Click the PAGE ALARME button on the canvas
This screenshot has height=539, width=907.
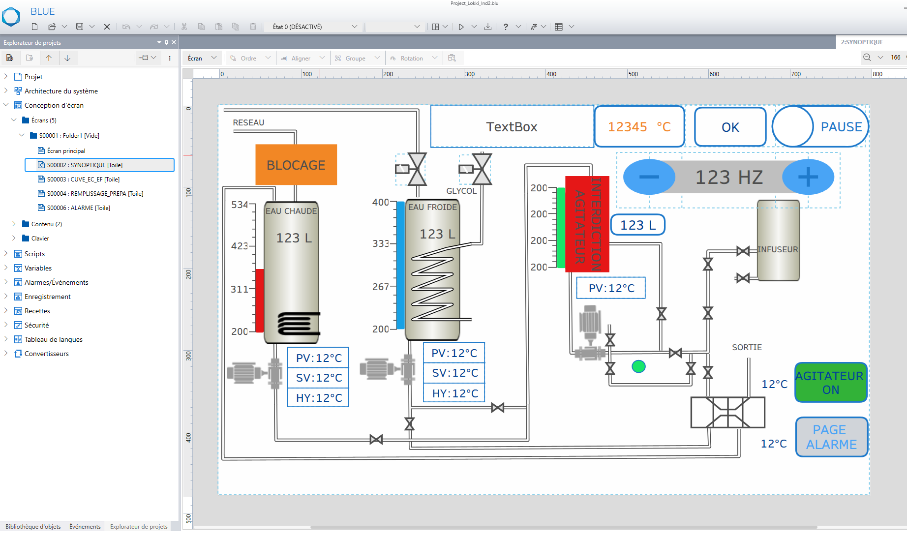point(831,437)
